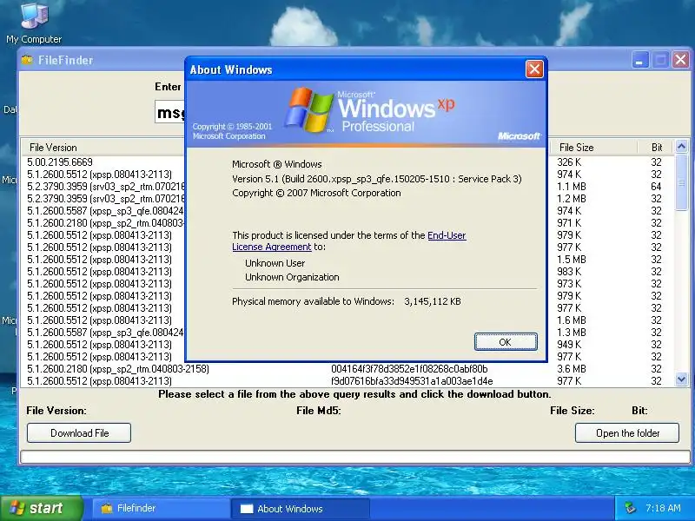The width and height of the screenshot is (695, 521).
Task: Click the Filefinder taskbar button icon
Action: pyautogui.click(x=106, y=508)
